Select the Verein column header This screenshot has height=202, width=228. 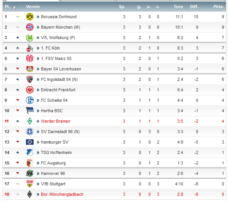click(33, 7)
